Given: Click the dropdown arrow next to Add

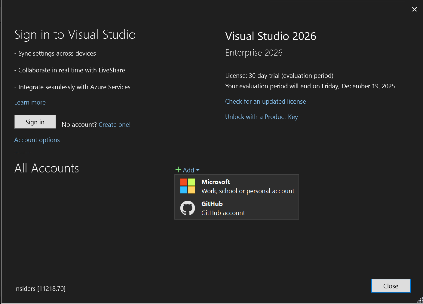Looking at the screenshot, I should point(198,170).
